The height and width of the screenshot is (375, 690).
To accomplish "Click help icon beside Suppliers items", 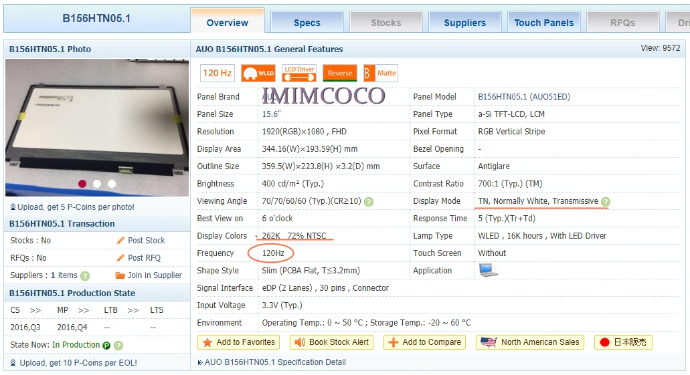I will (x=85, y=275).
